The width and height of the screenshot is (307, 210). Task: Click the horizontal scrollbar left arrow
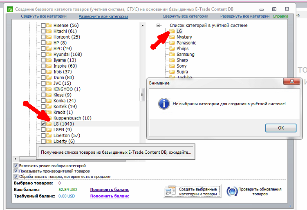pos(16,159)
